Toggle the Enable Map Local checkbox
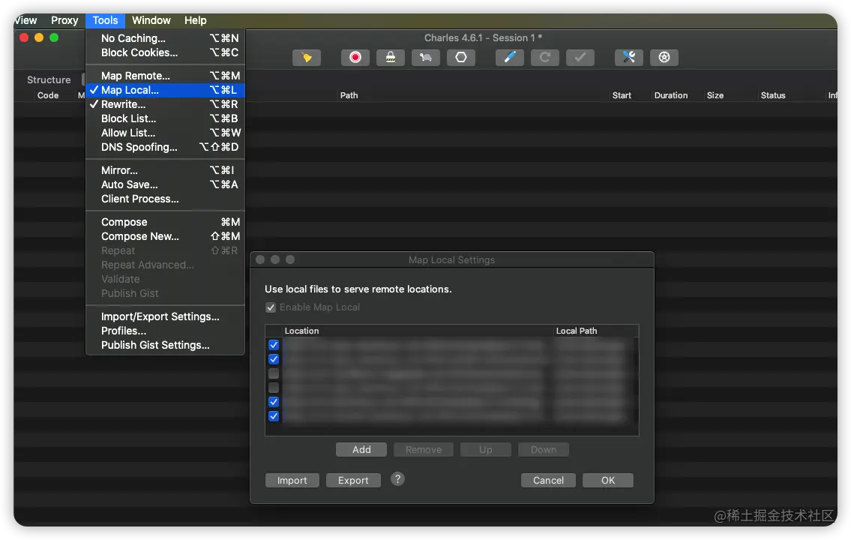The height and width of the screenshot is (540, 851). point(271,307)
